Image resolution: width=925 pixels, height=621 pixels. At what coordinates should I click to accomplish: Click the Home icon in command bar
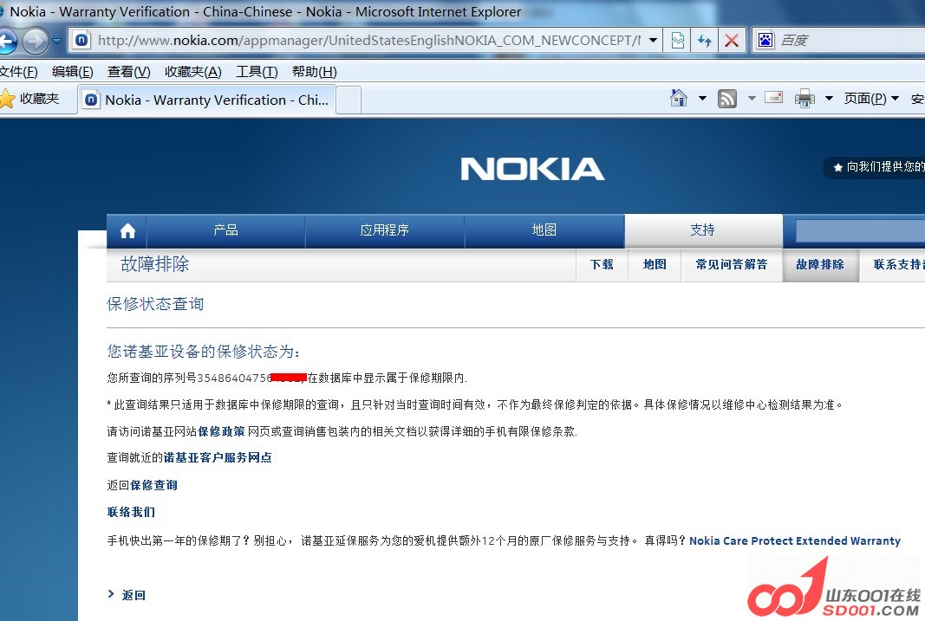tap(679, 99)
